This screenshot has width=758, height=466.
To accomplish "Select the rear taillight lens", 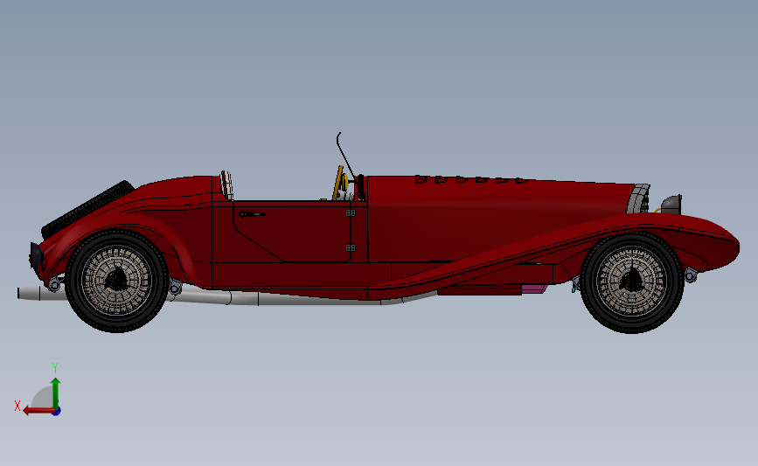I will (x=35, y=256).
